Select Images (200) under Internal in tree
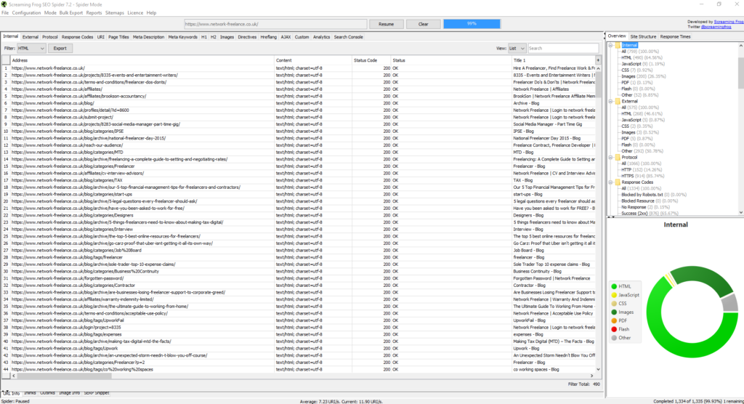744x404 pixels. (644, 76)
